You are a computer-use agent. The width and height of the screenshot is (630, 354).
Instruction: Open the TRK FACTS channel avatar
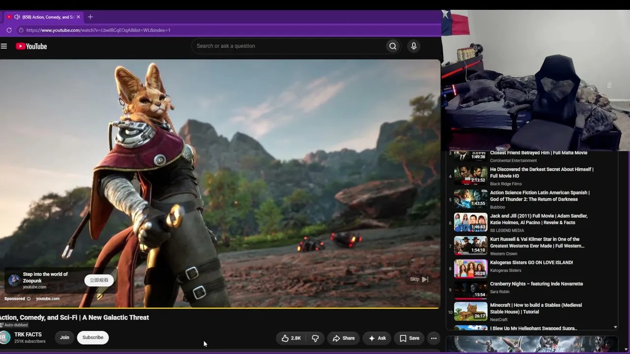(x=4, y=338)
